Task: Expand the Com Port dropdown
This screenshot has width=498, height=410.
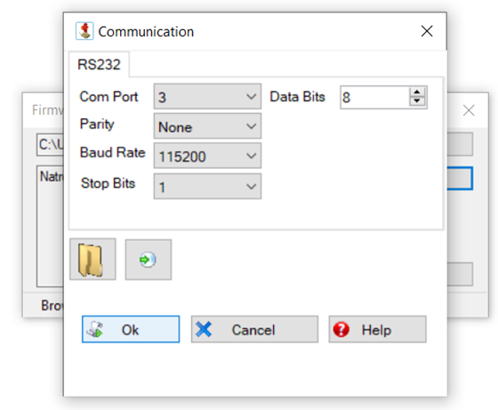Action: click(207, 97)
